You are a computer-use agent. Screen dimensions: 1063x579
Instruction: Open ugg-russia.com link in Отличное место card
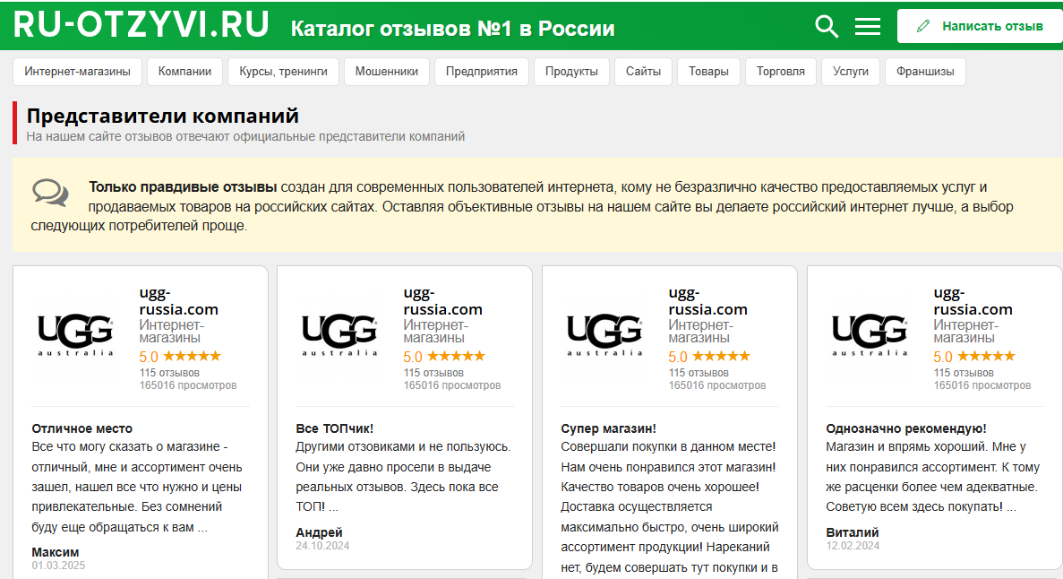(x=179, y=301)
